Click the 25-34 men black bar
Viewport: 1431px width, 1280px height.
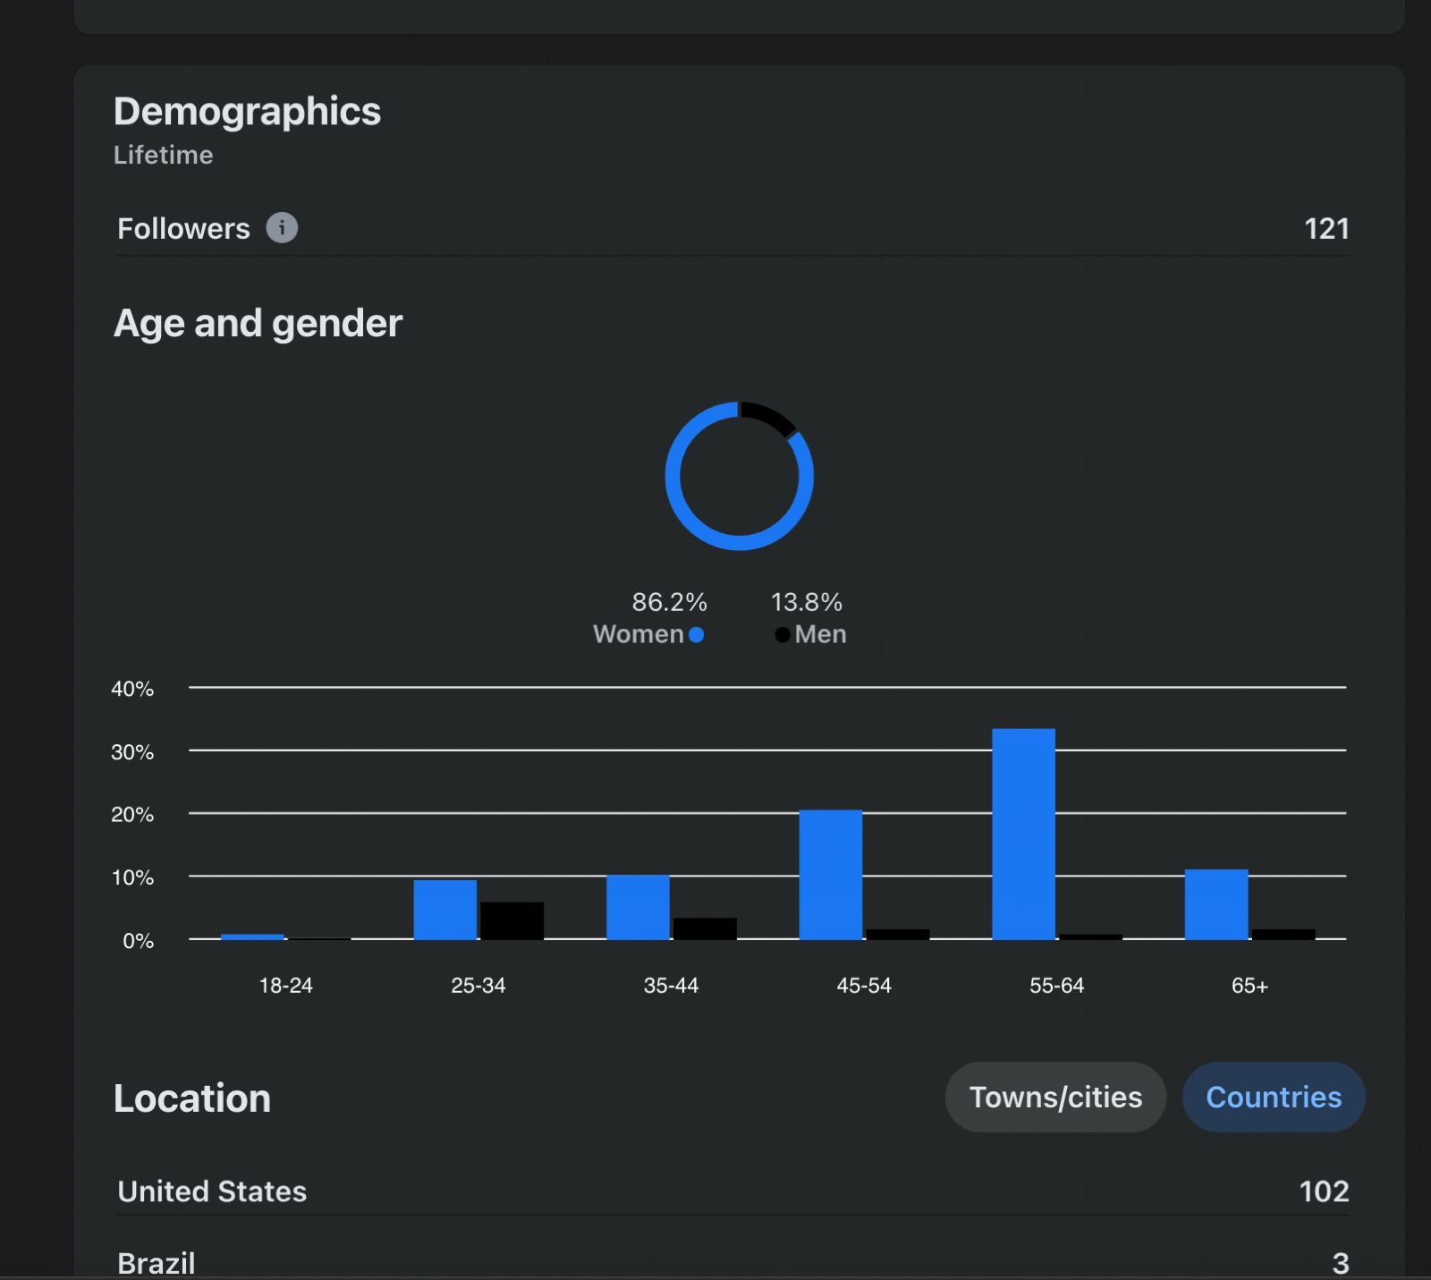pyautogui.click(x=512, y=920)
